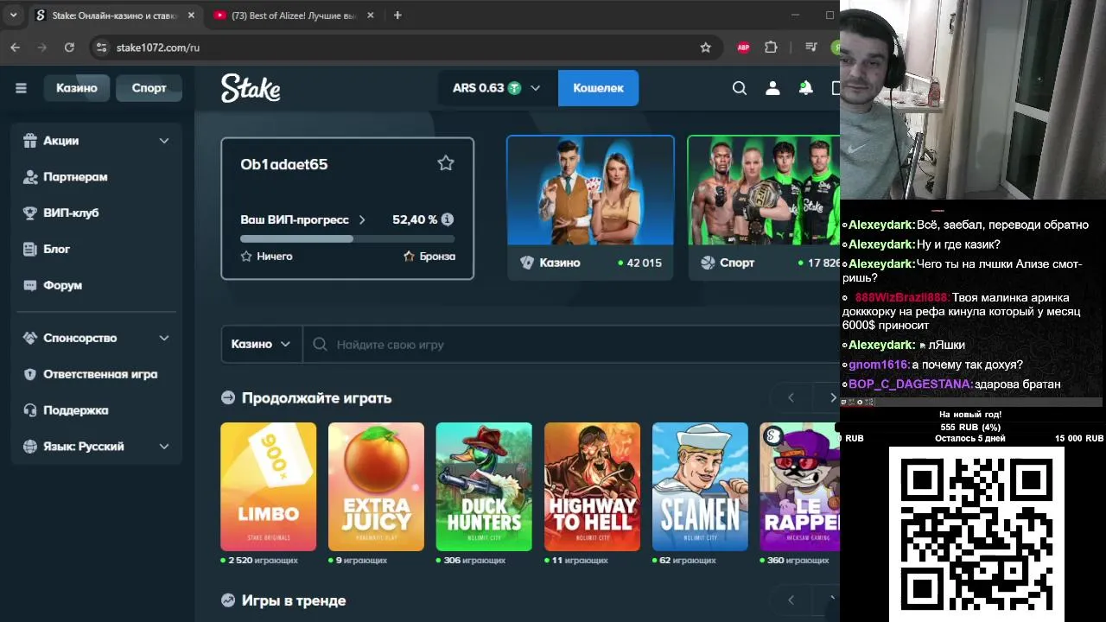The image size is (1106, 622).
Task: Reload the Stake page
Action: tap(69, 48)
